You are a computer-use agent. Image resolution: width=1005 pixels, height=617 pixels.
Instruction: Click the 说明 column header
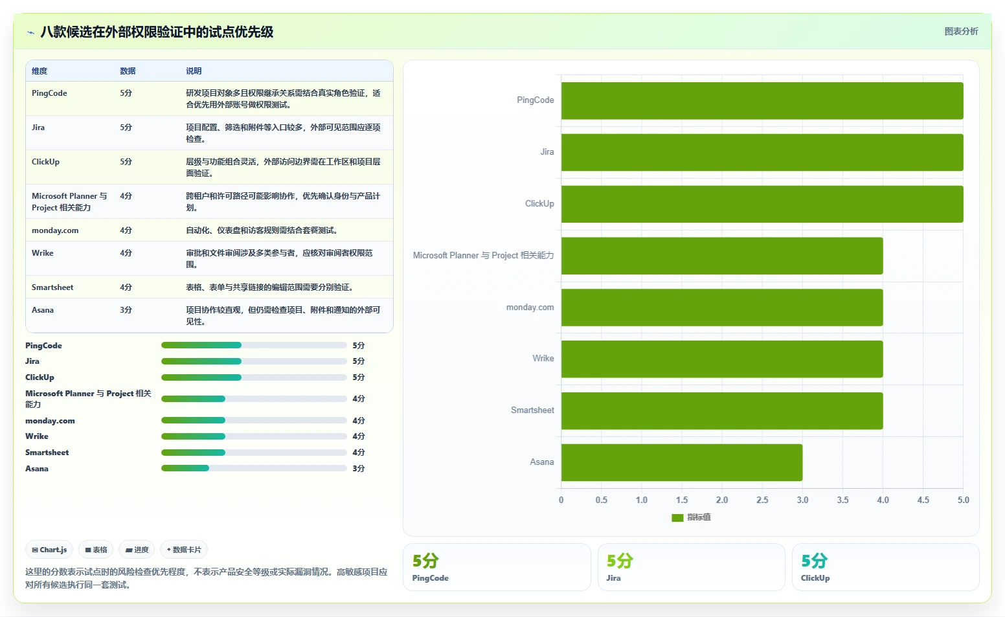tap(194, 71)
